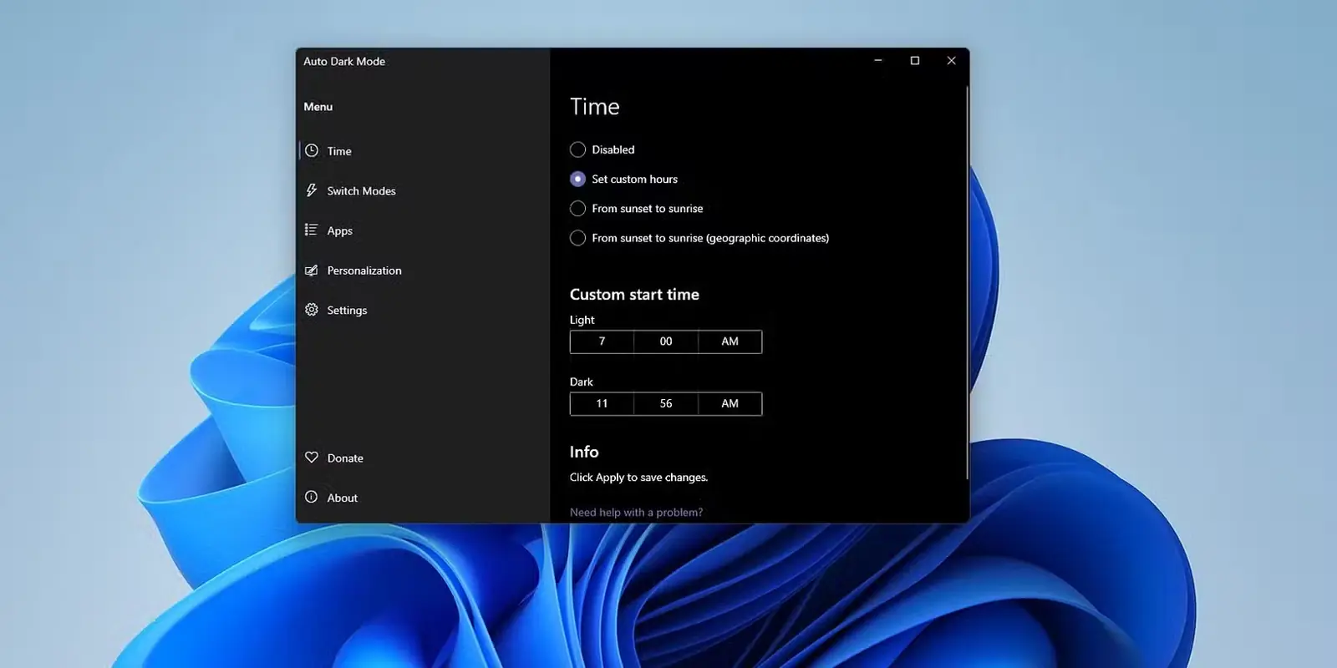
Task: Click the heart icon beside Donate
Action: (312, 458)
